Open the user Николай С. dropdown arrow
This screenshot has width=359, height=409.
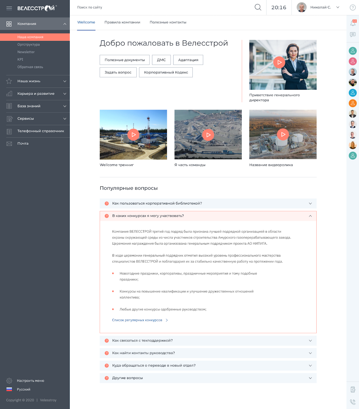coord(338,7)
